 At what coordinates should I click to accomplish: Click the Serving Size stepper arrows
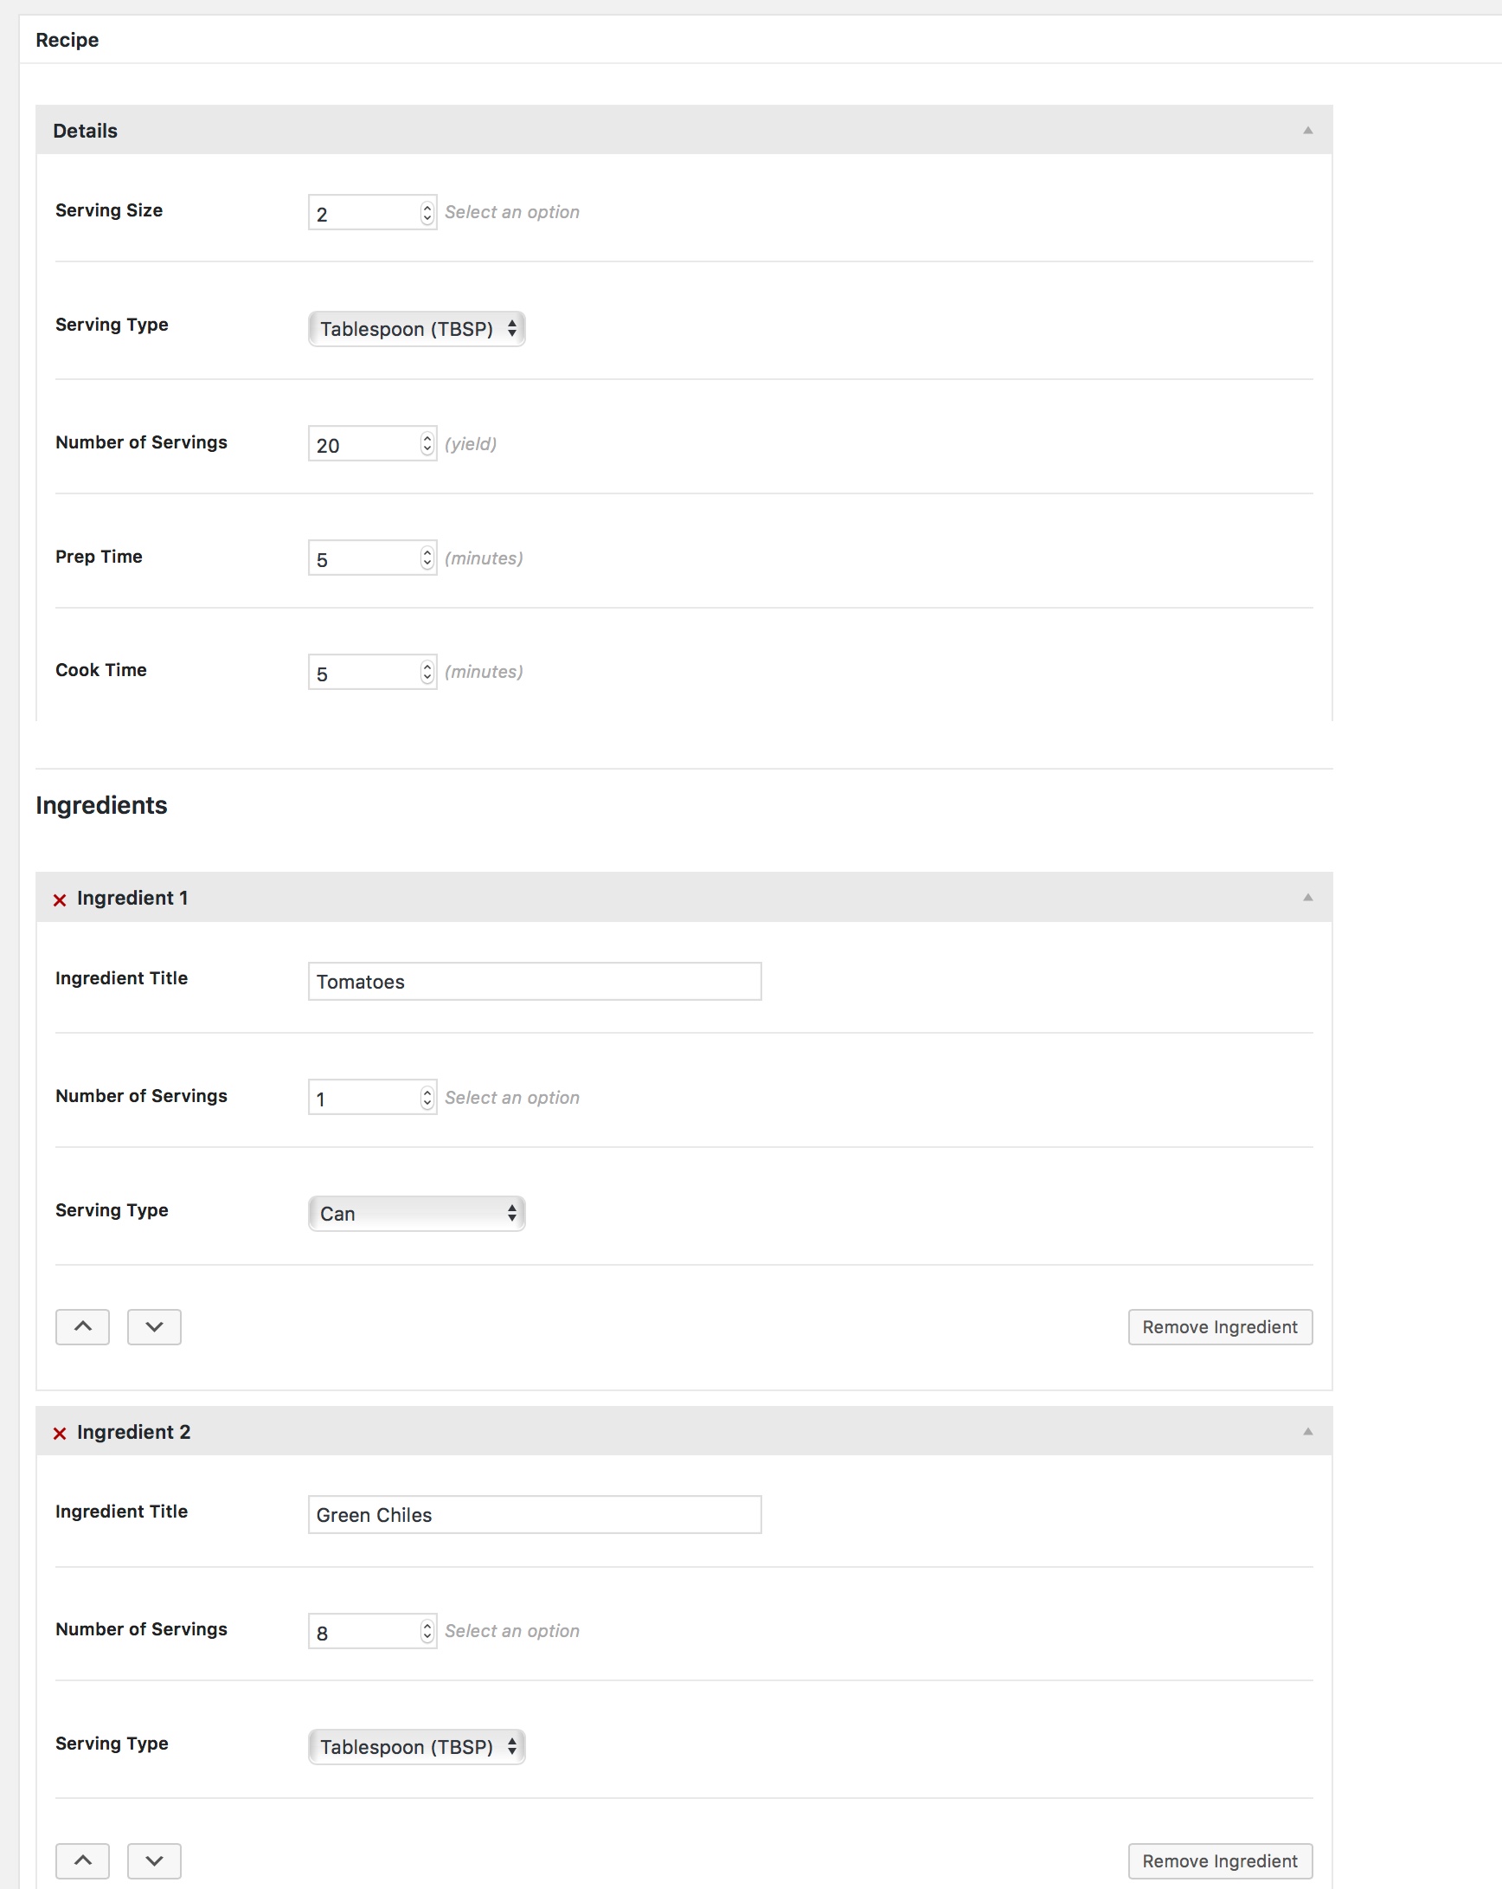tap(427, 213)
